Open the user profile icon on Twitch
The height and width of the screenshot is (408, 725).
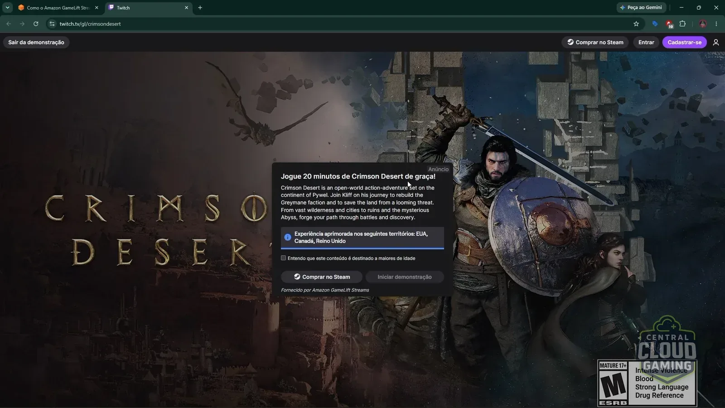coord(716,42)
